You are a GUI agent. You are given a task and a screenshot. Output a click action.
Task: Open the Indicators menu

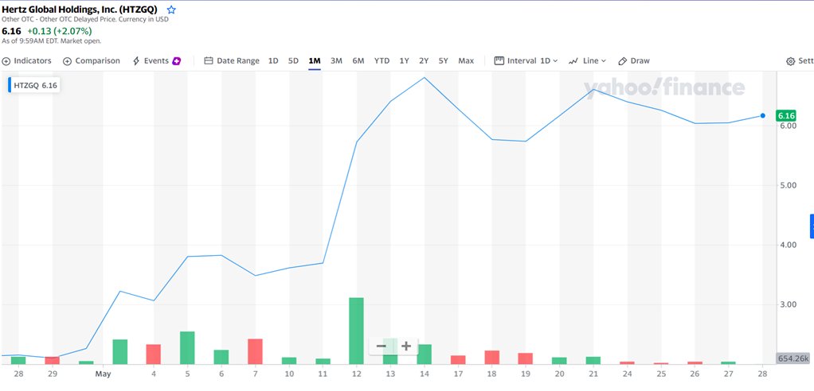click(x=26, y=60)
